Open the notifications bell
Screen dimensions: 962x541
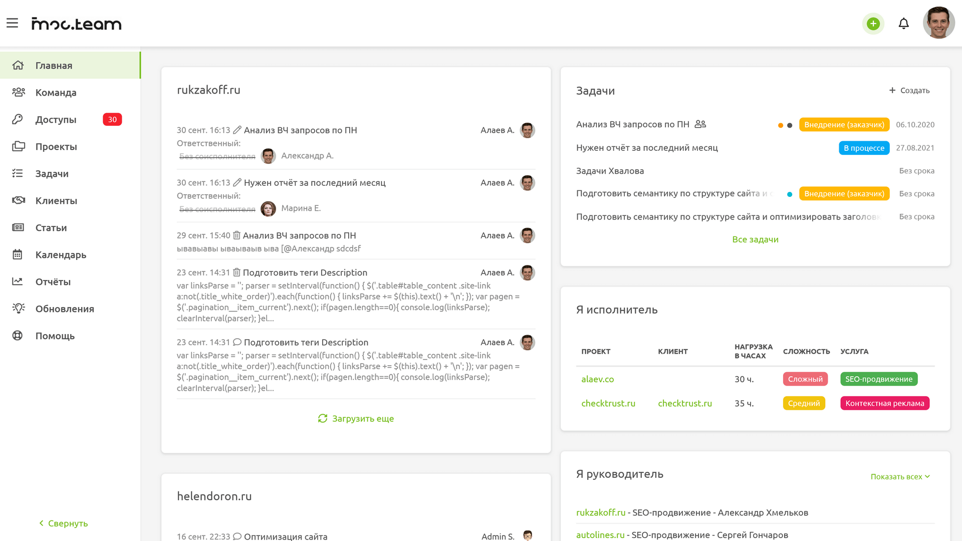tap(903, 24)
